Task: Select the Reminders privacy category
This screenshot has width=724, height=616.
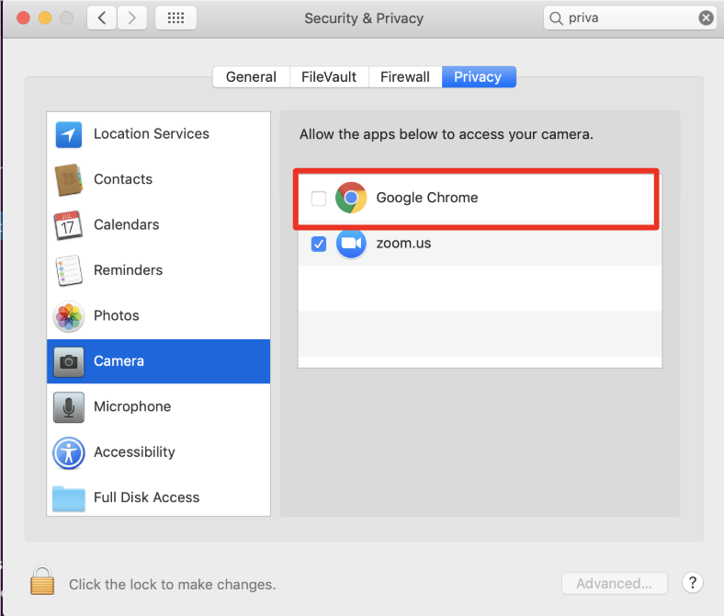Action: pos(158,270)
